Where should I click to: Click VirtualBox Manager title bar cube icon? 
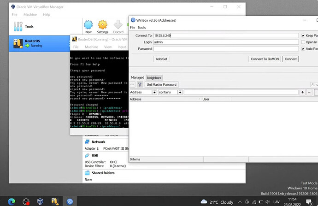click(13, 7)
